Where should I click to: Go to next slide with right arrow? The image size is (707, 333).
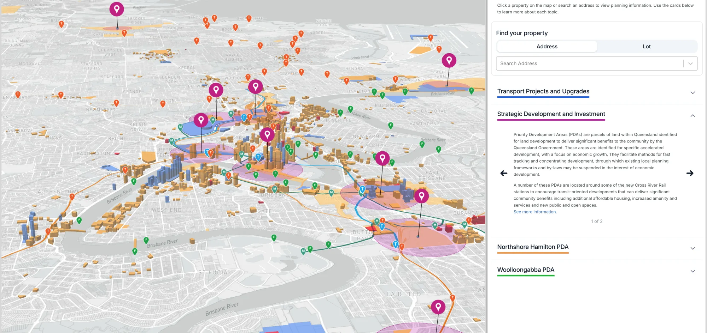coord(690,173)
